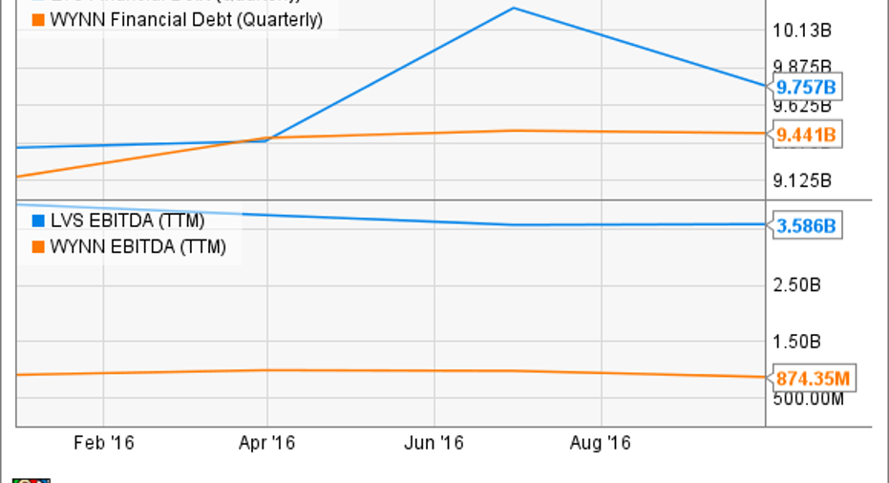Viewport: 889px width, 483px height.
Task: Click the Apr '16 date axis label
Action: [x=266, y=443]
